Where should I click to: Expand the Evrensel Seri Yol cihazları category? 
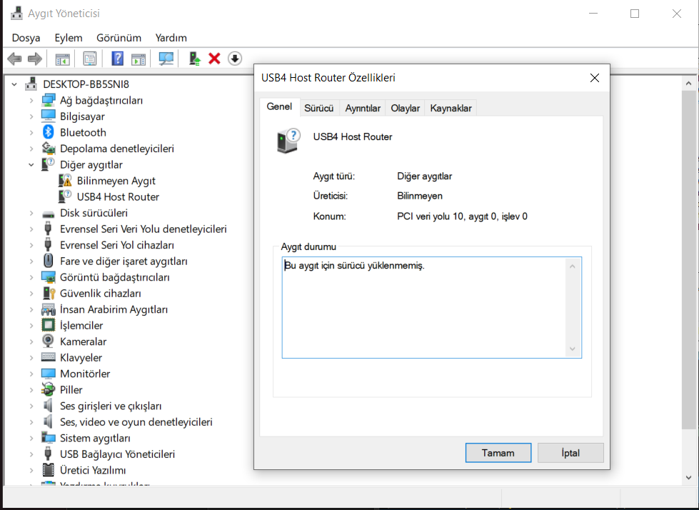click(x=31, y=245)
